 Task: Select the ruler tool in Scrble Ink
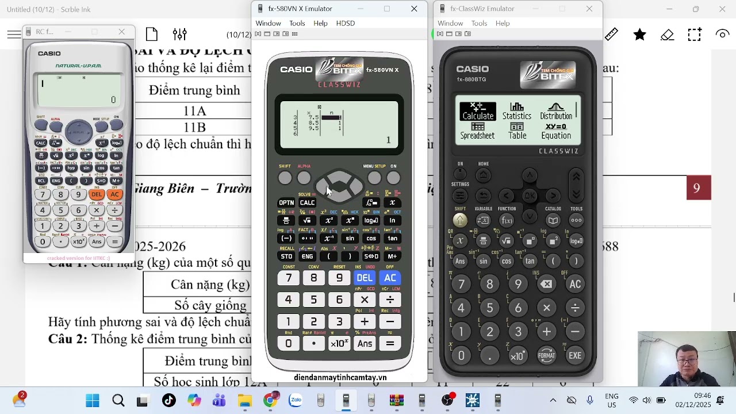click(x=611, y=34)
